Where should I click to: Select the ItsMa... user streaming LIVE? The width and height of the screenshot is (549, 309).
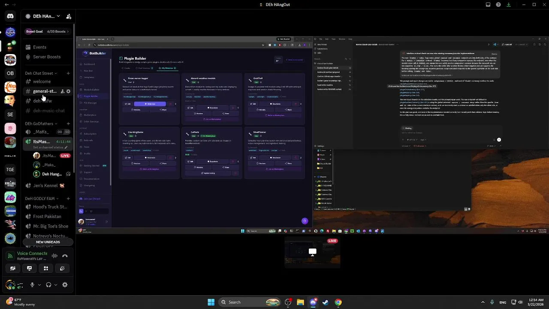pyautogui.click(x=51, y=156)
